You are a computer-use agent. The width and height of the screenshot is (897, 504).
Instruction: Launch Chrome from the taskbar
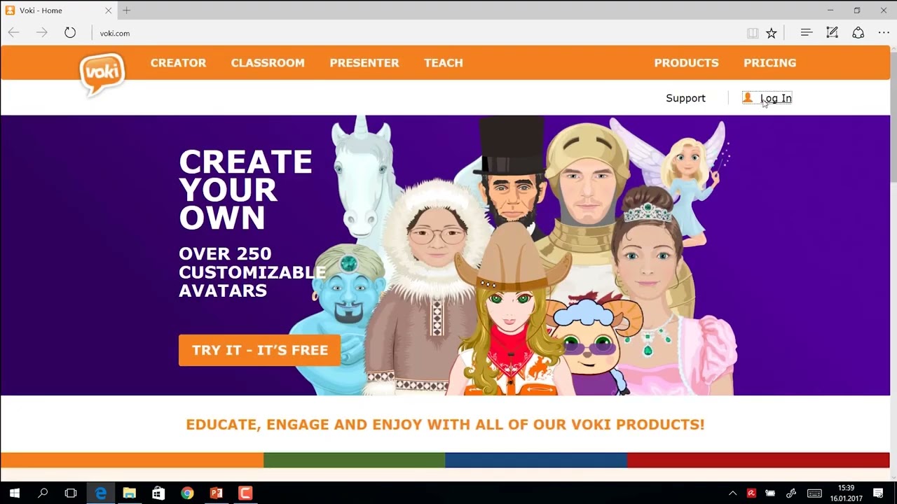[187, 493]
